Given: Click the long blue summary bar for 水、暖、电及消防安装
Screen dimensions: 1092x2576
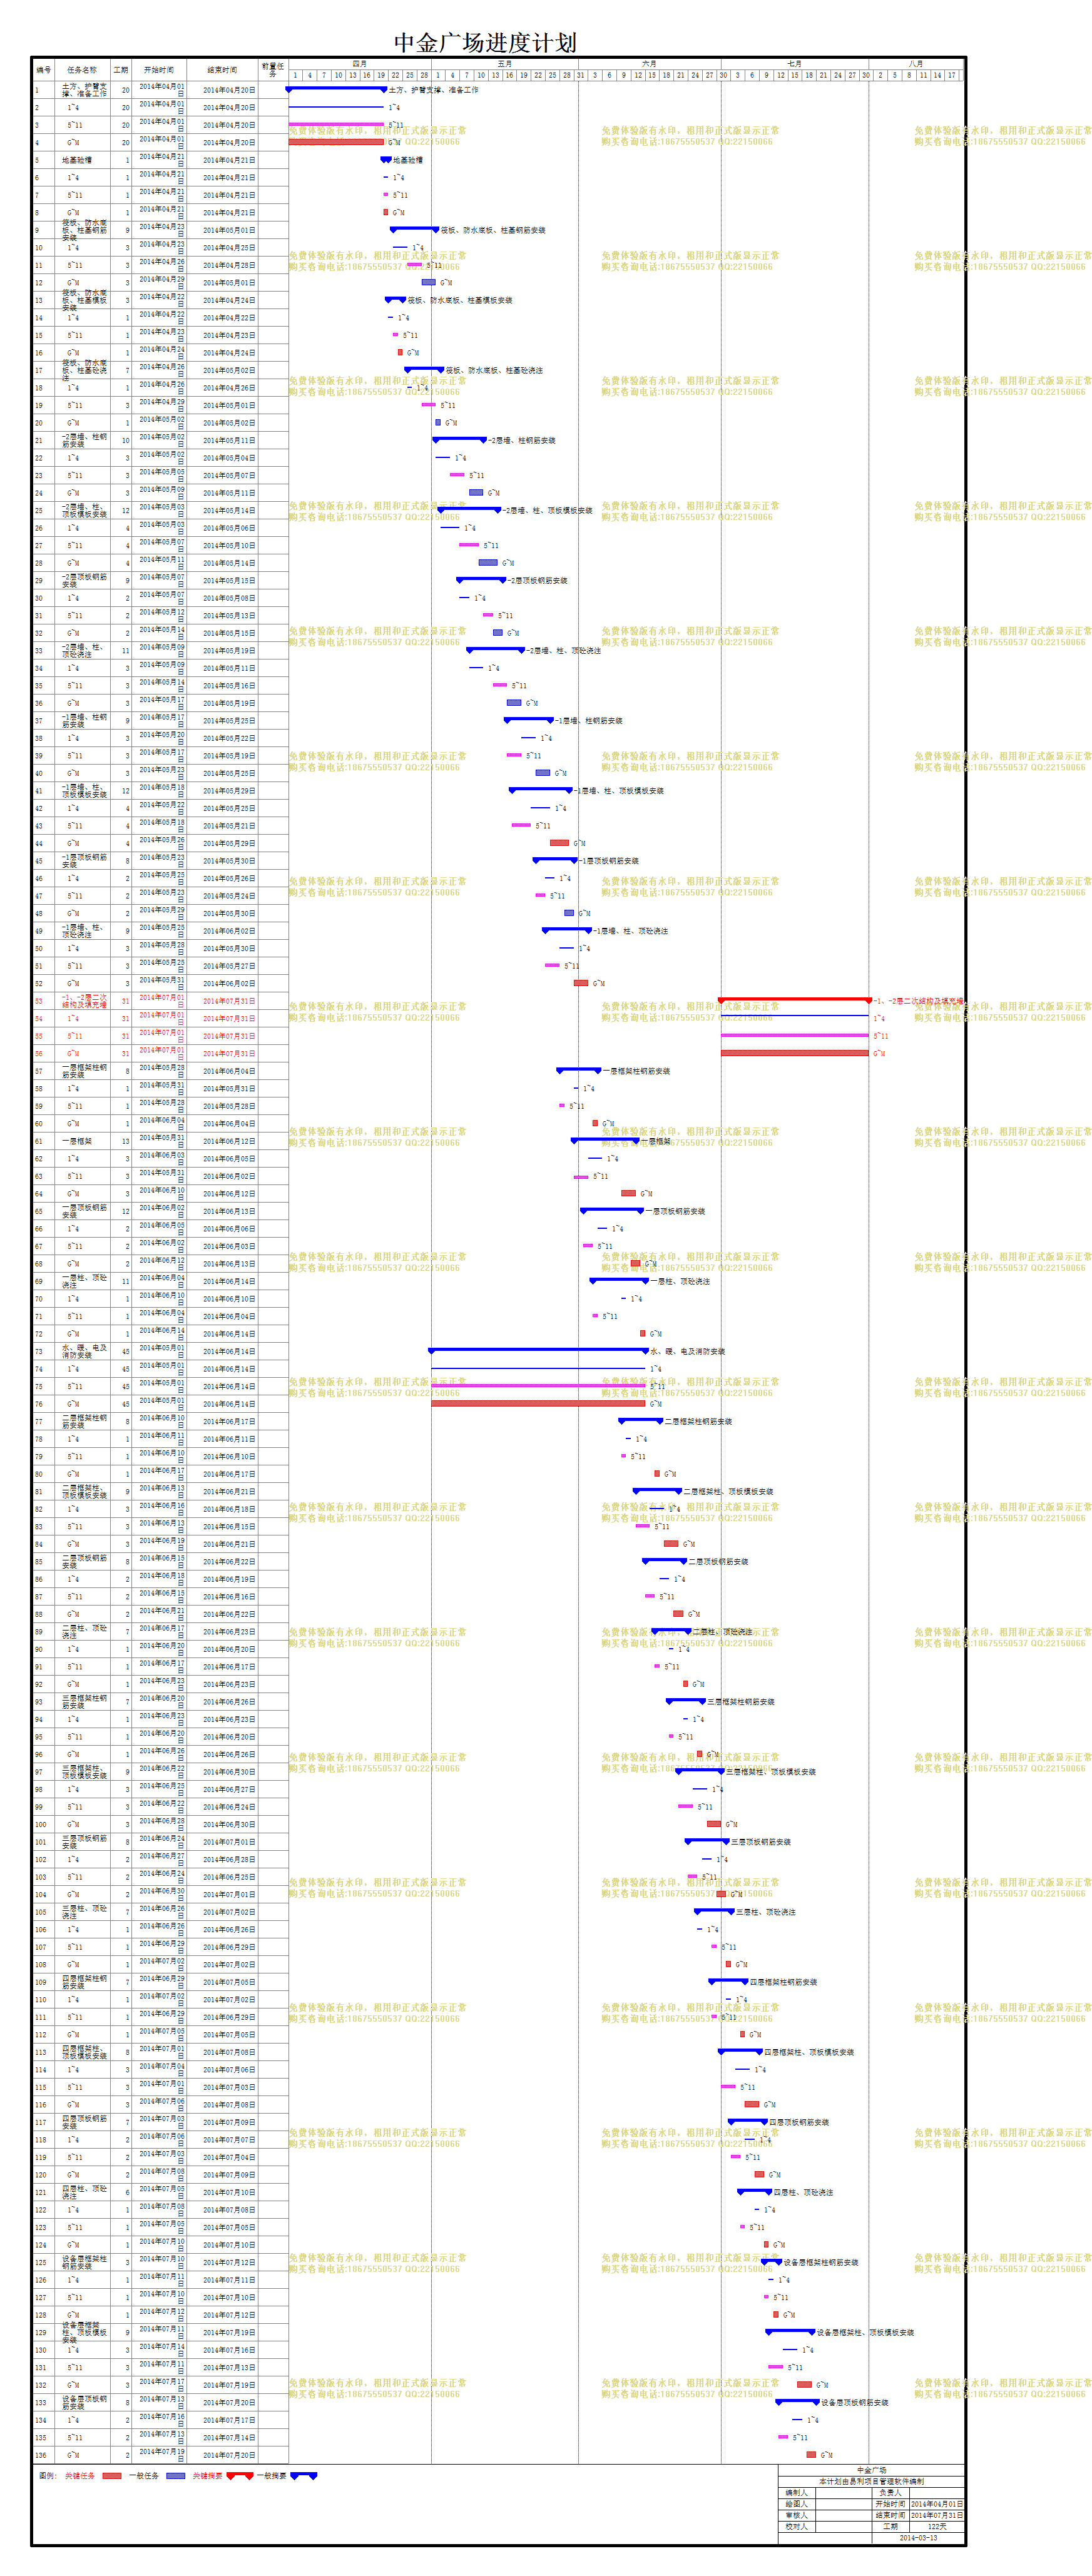Looking at the screenshot, I should (x=539, y=1350).
